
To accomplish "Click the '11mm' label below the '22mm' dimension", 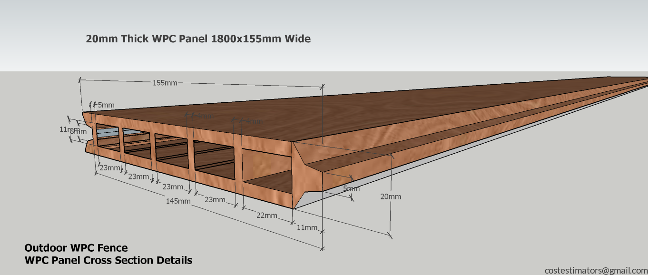I will [307, 227].
